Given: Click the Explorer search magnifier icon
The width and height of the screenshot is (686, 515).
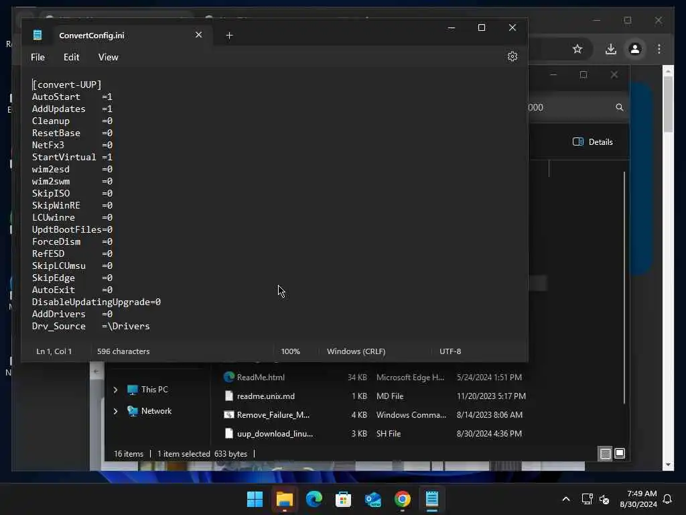Looking at the screenshot, I should click(x=620, y=107).
